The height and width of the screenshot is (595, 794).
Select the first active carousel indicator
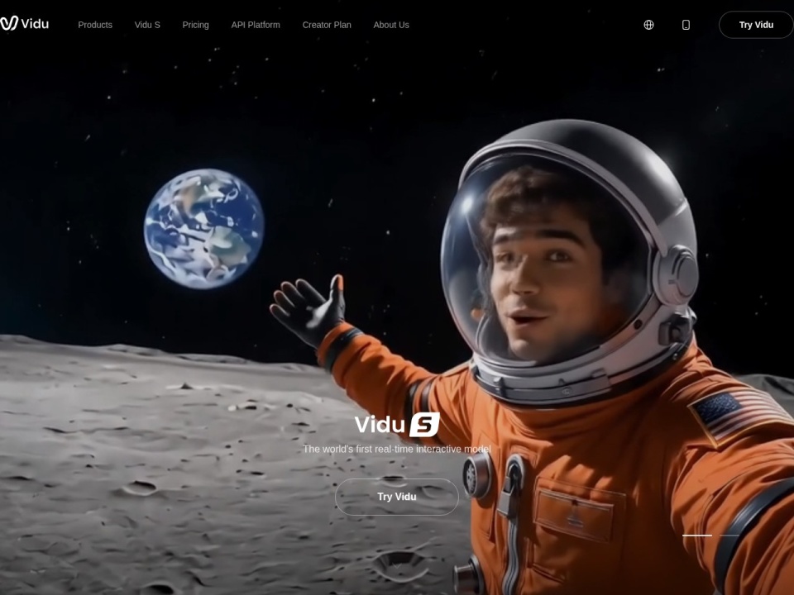[696, 535]
